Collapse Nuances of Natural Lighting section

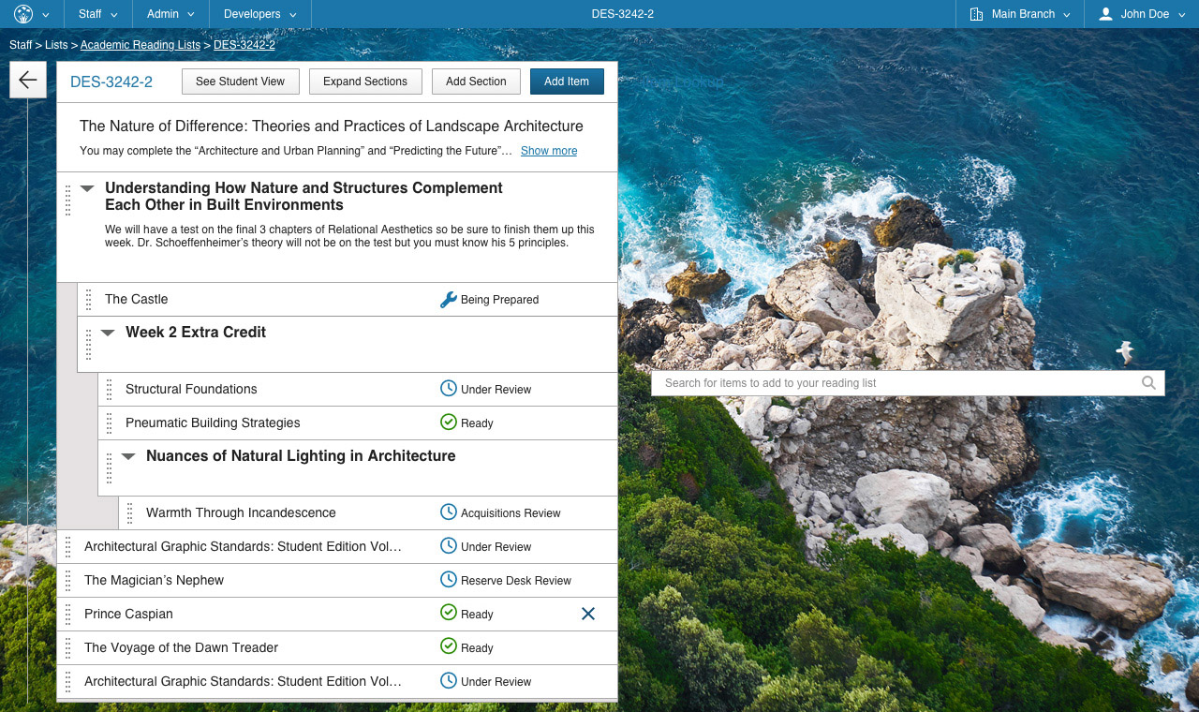(x=128, y=456)
